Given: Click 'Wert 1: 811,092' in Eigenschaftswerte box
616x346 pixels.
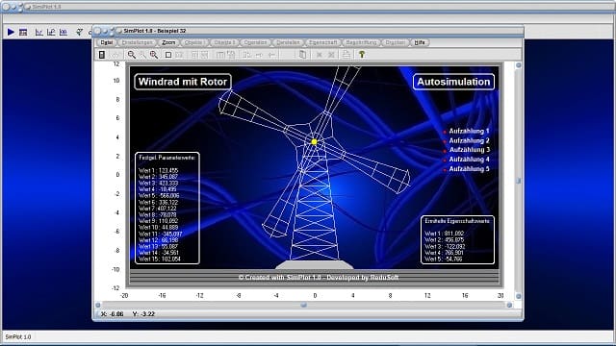Looking at the screenshot, I should point(445,234).
